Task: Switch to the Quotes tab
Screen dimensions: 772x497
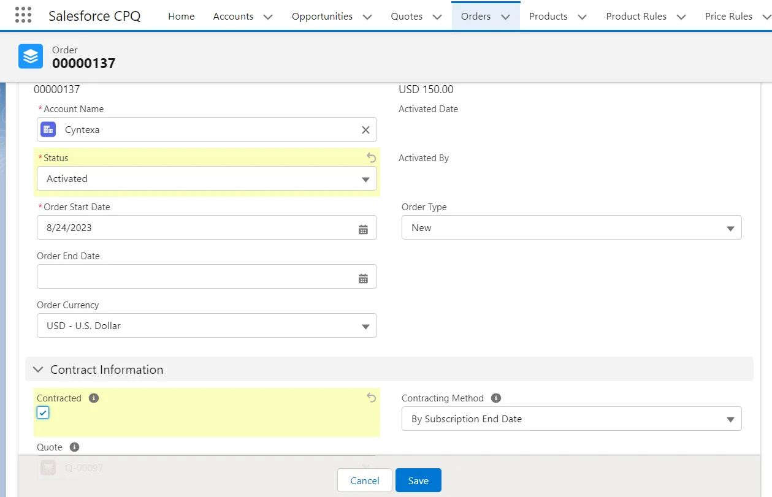Action: 407,17
